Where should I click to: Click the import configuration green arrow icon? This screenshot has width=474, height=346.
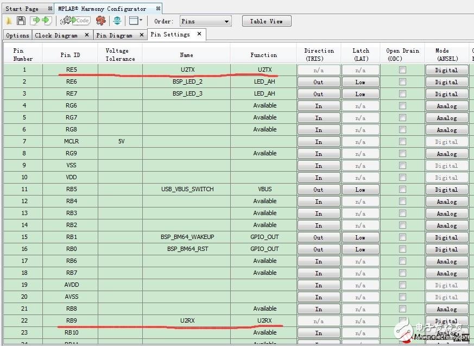coord(35,21)
